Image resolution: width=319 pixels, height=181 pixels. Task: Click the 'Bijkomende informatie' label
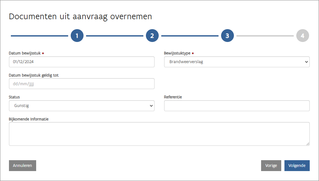point(29,119)
